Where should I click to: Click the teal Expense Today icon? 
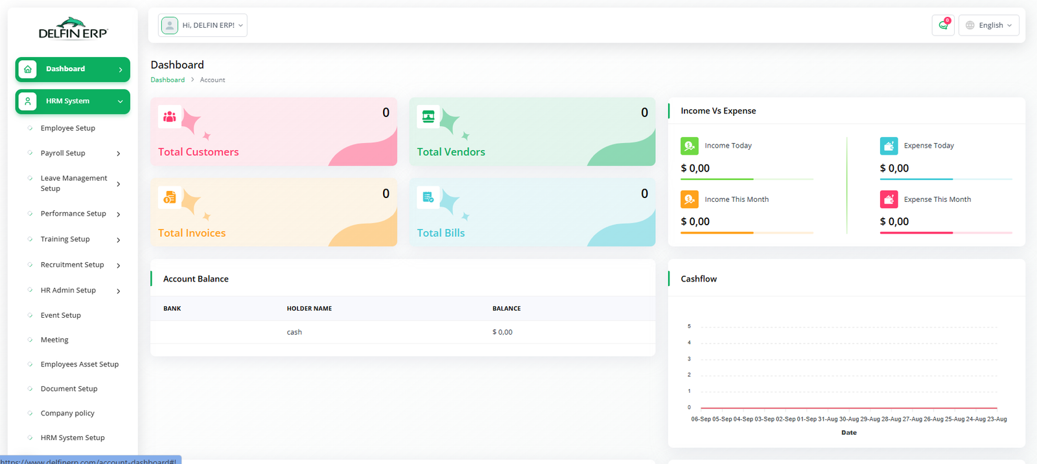[x=889, y=146]
